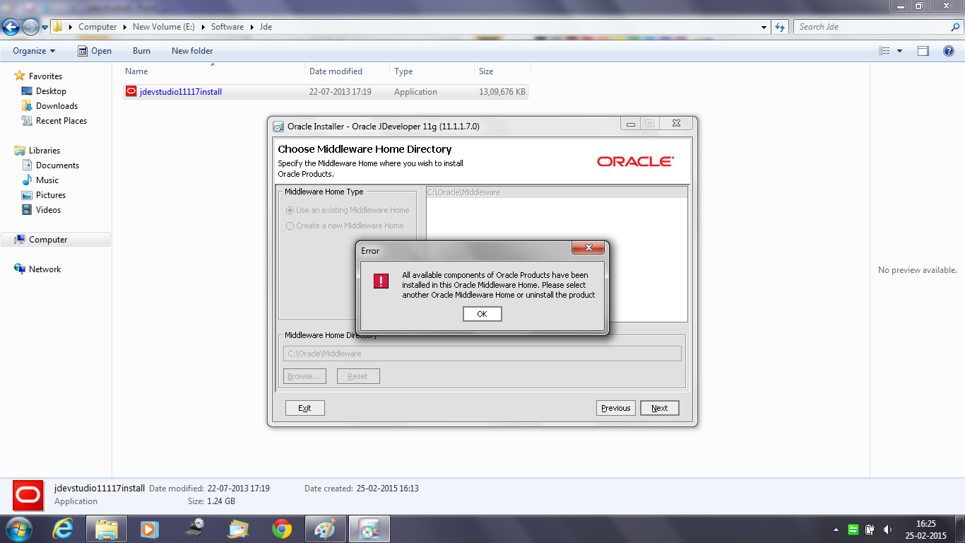Click the File Explorer taskbar icon

pos(107,529)
